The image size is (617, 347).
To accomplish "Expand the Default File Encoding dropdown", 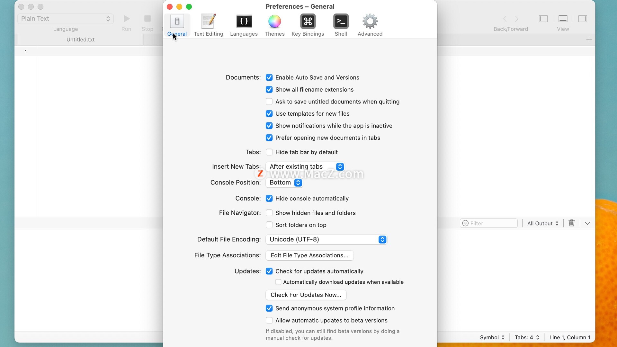I will [x=326, y=239].
